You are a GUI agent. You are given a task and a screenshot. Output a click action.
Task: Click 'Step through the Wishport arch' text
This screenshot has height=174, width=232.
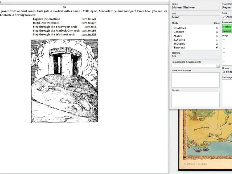[x=54, y=35]
